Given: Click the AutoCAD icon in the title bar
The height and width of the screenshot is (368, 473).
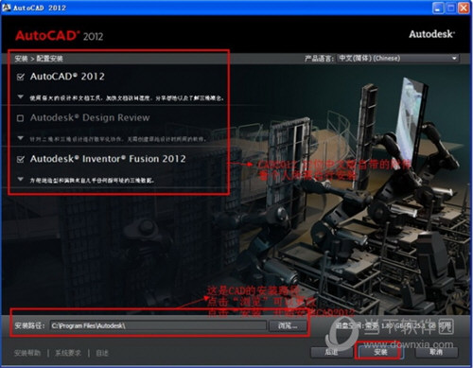Looking at the screenshot, I should click(x=7, y=7).
